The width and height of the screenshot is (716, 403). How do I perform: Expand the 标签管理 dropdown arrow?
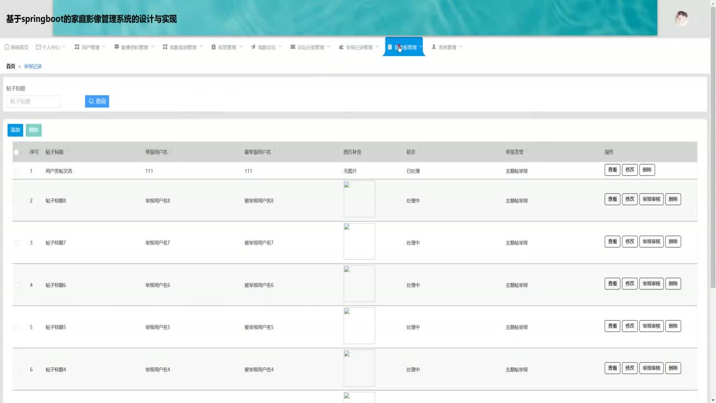click(x=241, y=47)
